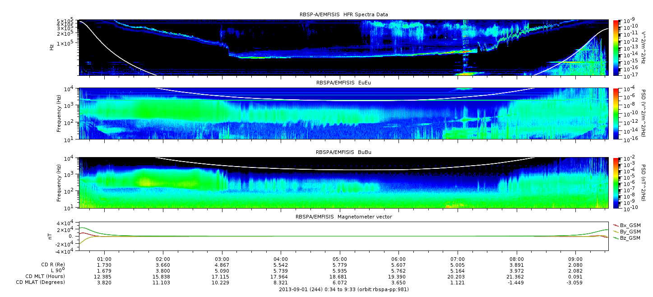Click the EuEu panel color bar
653x297 pixels.
pos(616,114)
